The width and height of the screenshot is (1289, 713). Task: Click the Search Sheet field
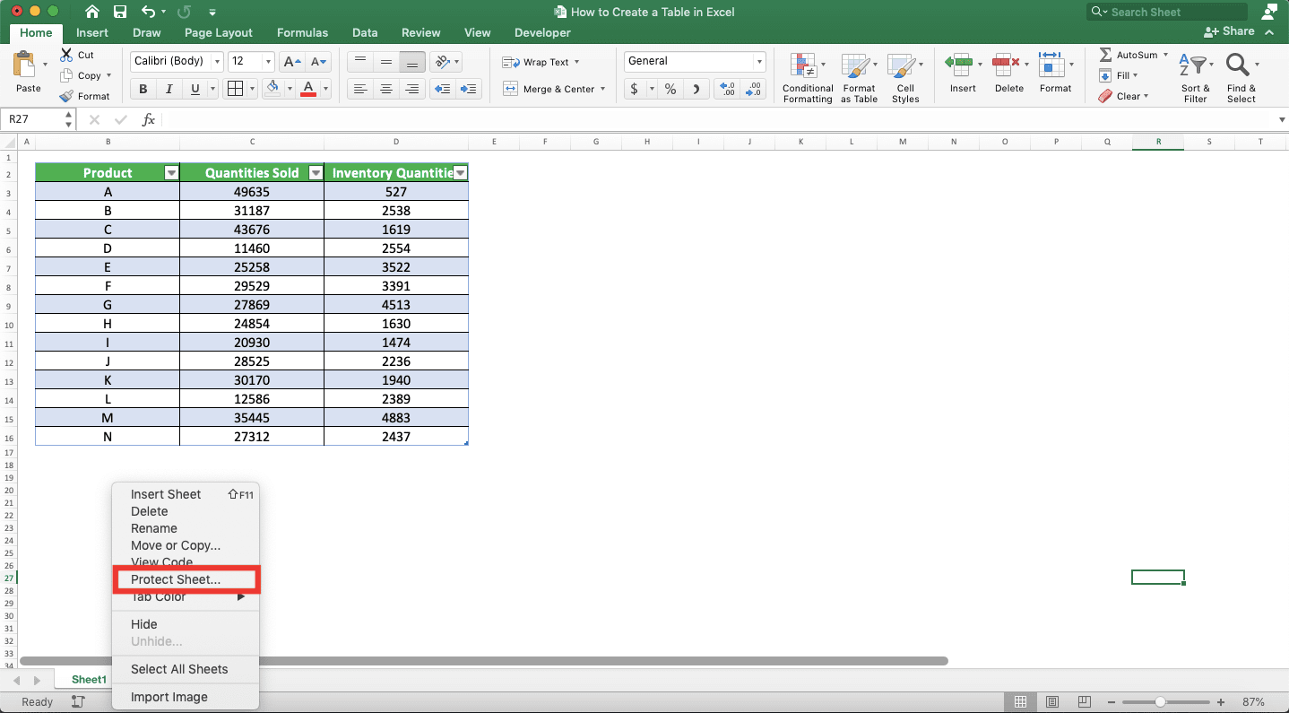click(1167, 12)
